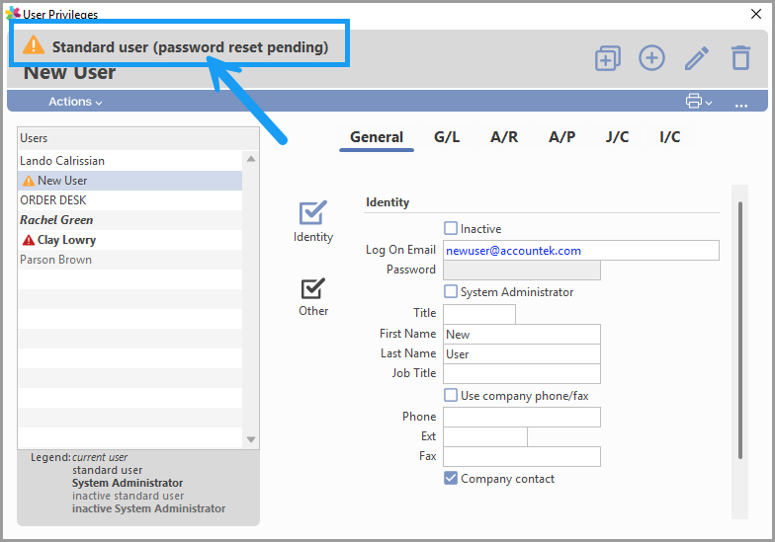Image resolution: width=775 pixels, height=542 pixels.
Task: Switch to the J/C tab
Action: click(617, 137)
